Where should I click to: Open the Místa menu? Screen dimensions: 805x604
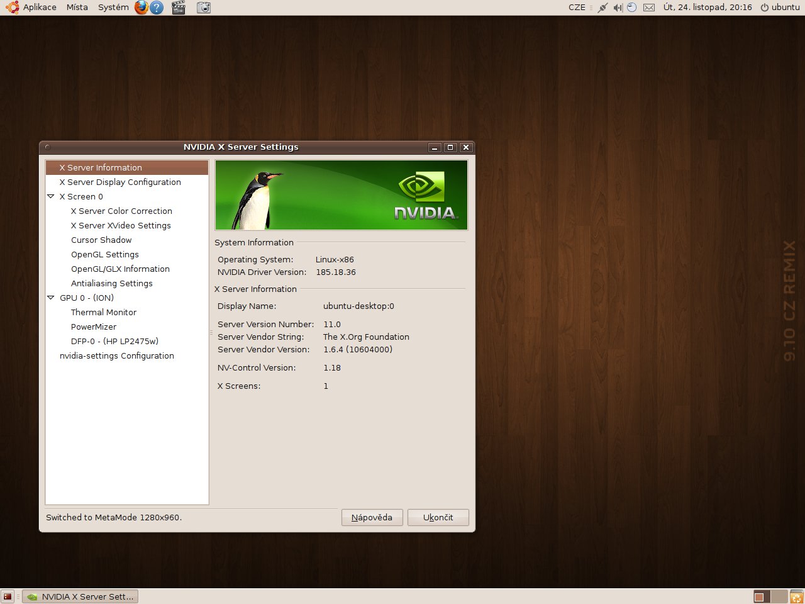point(77,8)
